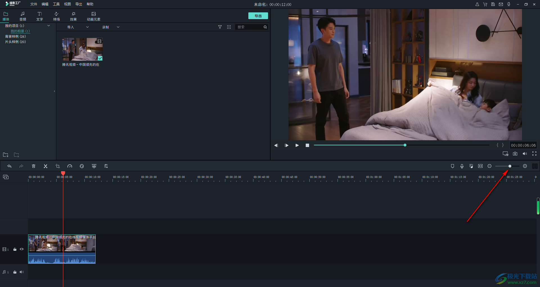540x287 pixels.
Task: Add new track icon on timeline
Action: [6, 177]
